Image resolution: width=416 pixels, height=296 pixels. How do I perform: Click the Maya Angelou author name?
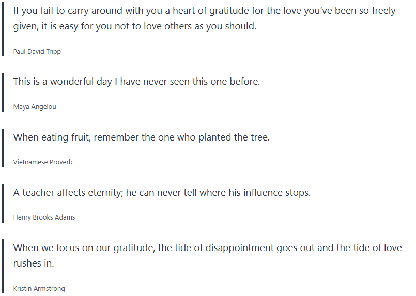tap(35, 107)
